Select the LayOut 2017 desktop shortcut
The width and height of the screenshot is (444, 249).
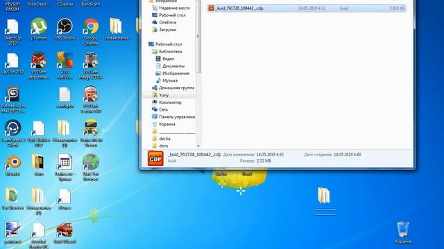[x=12, y=64]
